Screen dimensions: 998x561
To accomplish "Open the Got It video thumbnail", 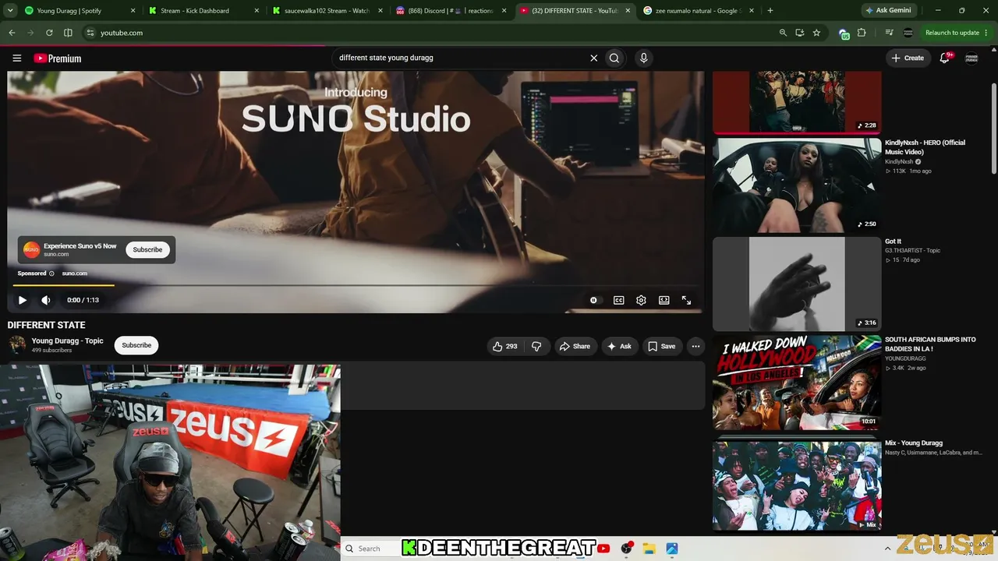I will coord(797,284).
